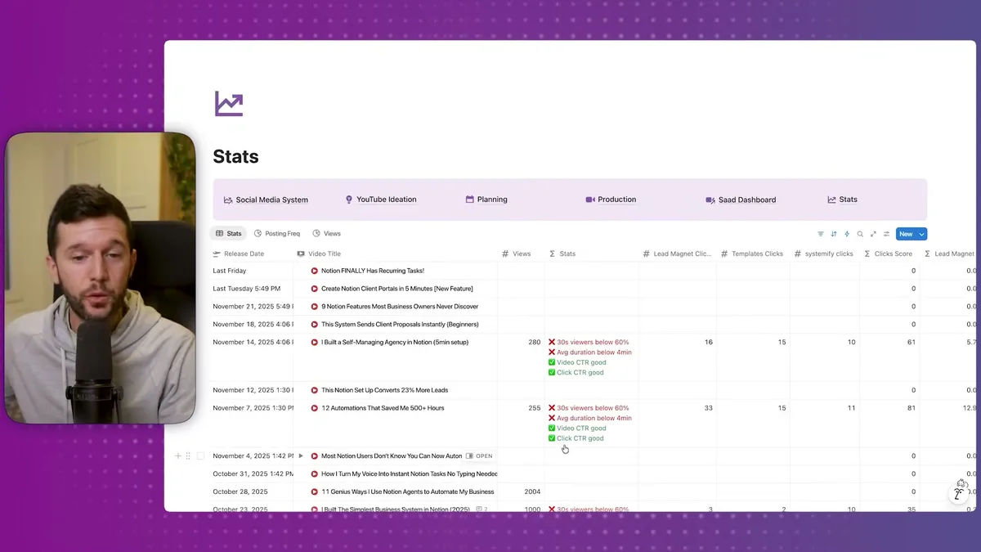Click the sort arrows icon in the toolbar

[834, 234]
